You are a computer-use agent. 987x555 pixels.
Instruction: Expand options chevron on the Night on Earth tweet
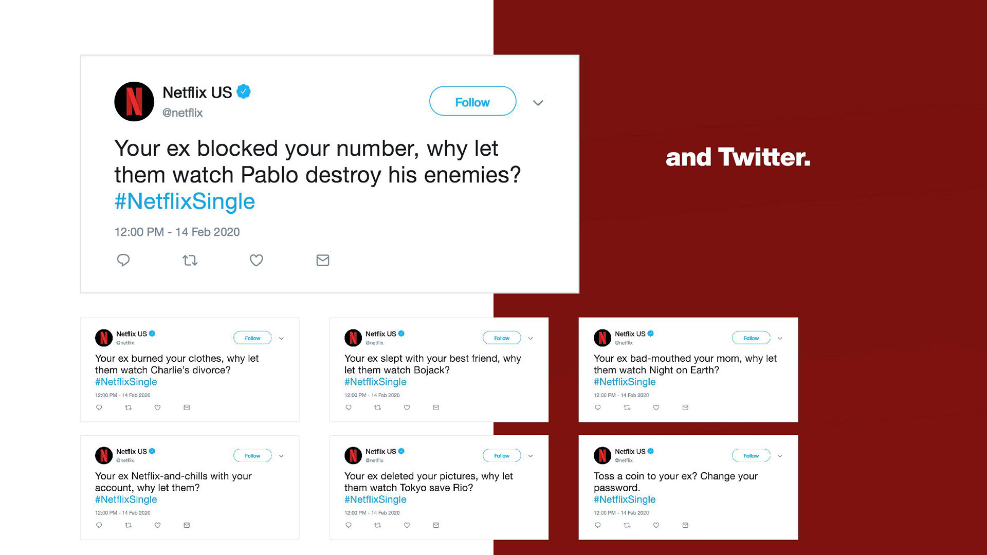(x=780, y=338)
